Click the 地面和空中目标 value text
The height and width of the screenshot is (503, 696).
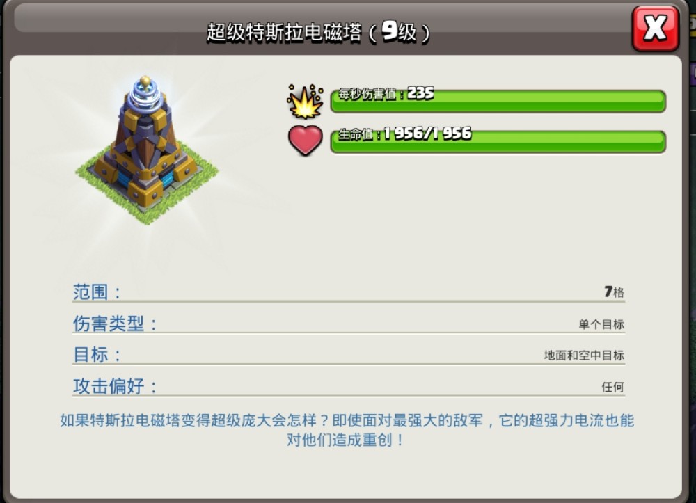(584, 356)
